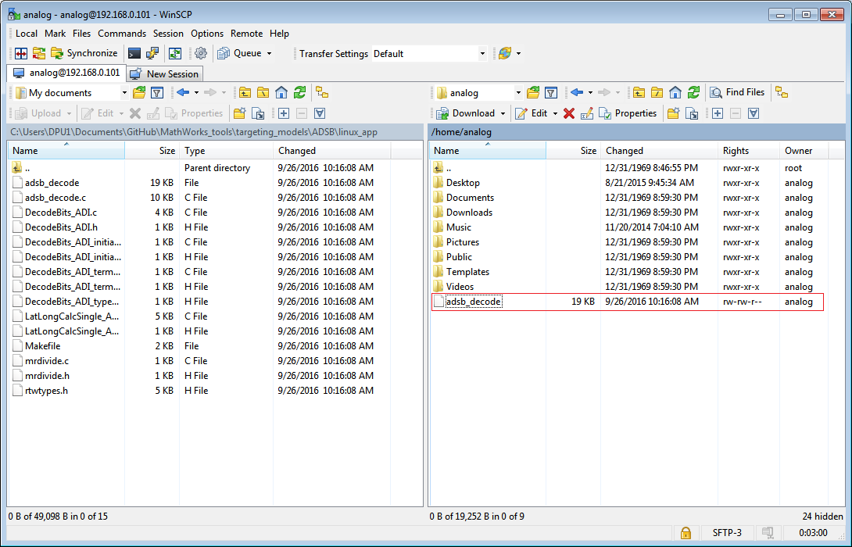
Task: Open the terminal console icon
Action: [134, 53]
